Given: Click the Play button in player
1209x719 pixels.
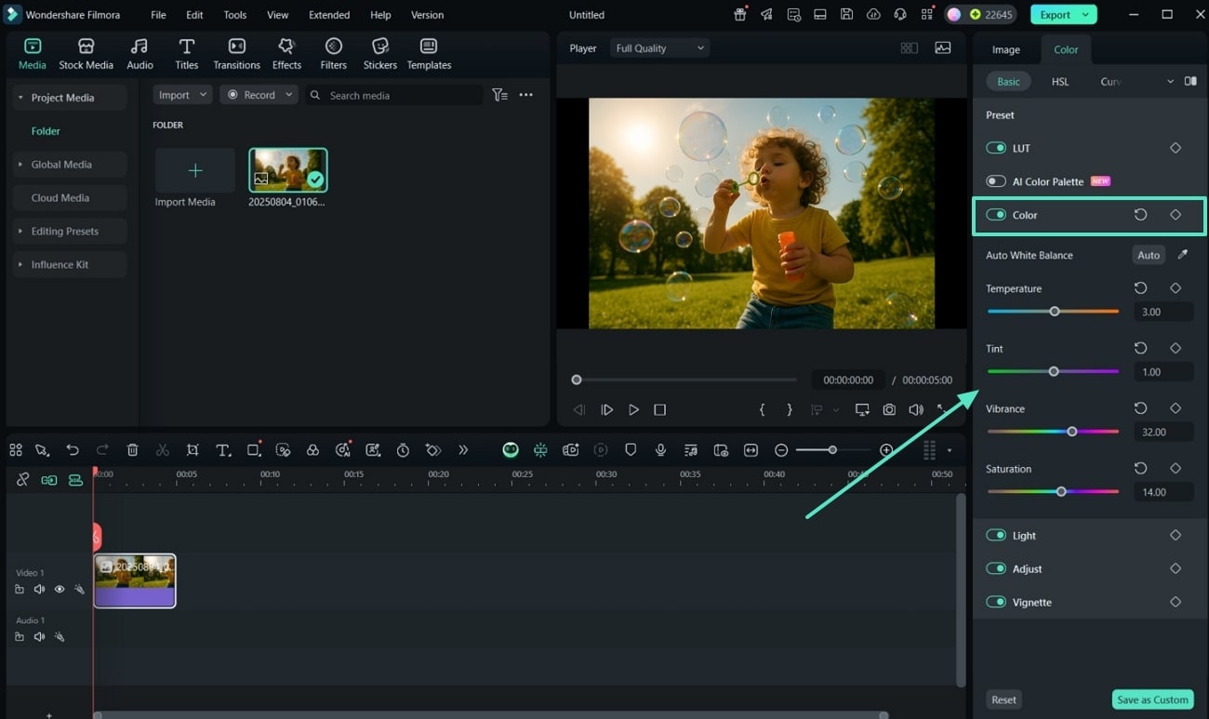Looking at the screenshot, I should [633, 409].
